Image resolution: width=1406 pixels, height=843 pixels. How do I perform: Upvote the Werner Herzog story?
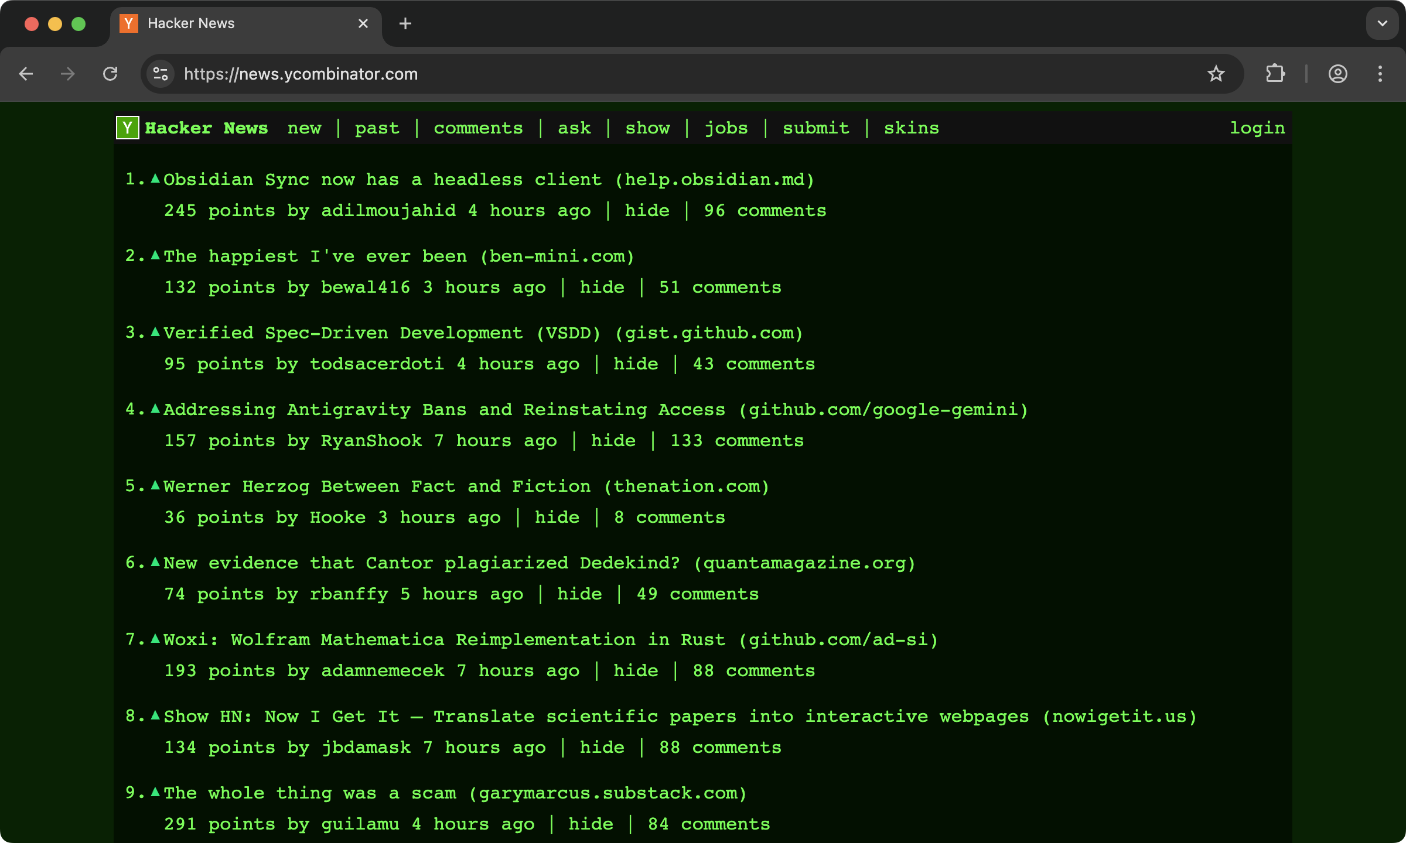point(155,485)
